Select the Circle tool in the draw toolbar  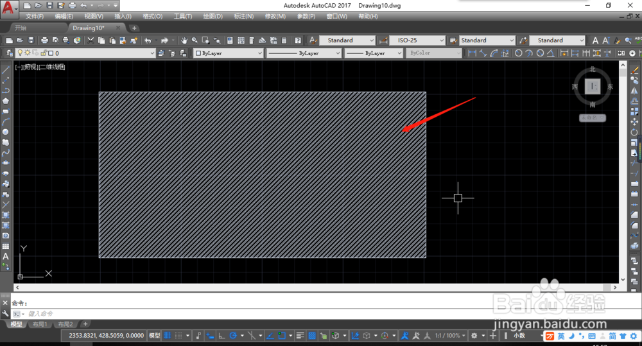(x=6, y=132)
